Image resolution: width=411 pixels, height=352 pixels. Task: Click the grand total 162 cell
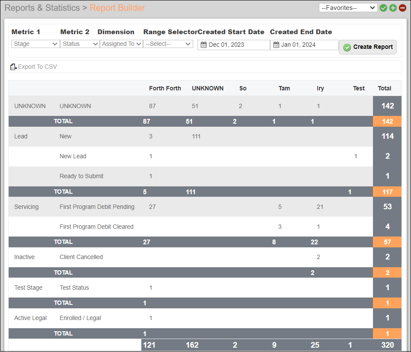tap(192, 345)
